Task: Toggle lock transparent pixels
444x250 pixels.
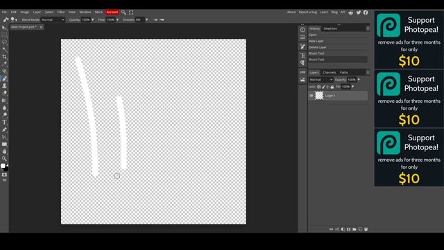Action: pos(319,87)
